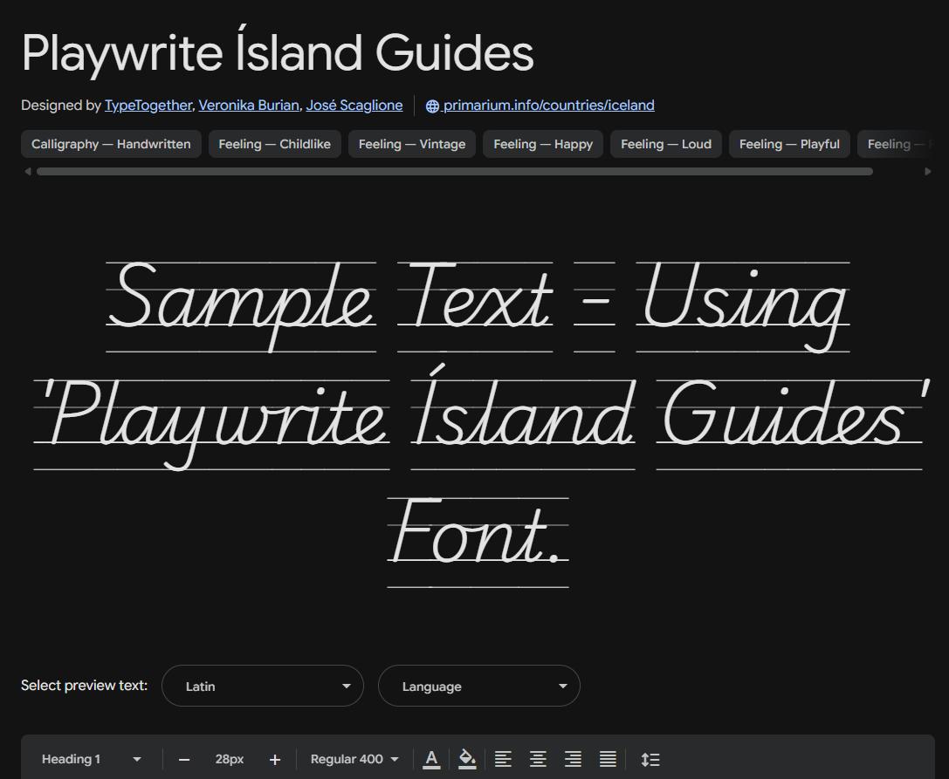Click the Playwrite Ísland Guides title
This screenshot has width=949, height=779.
pos(278,52)
